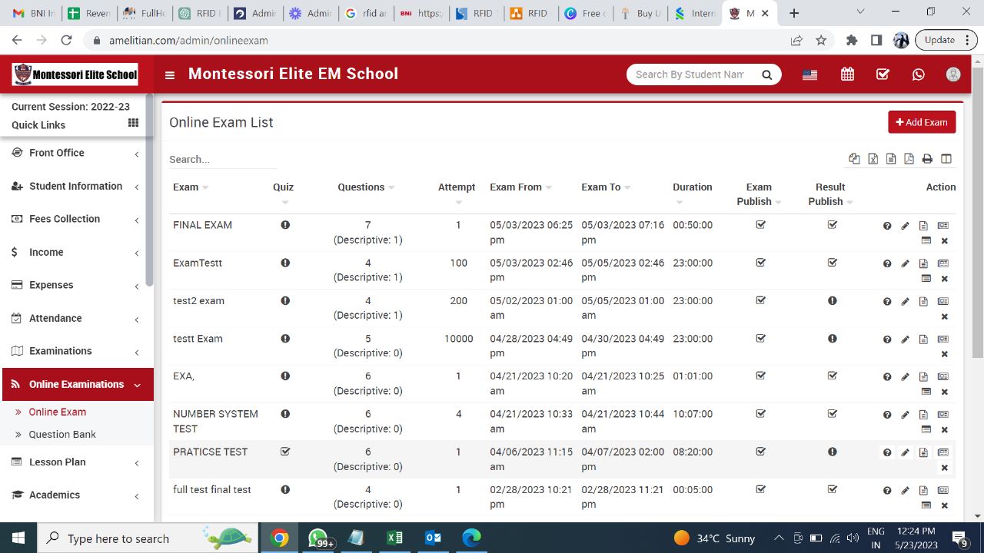Sort the table by Exam column
The height and width of the screenshot is (553, 984).
(191, 187)
